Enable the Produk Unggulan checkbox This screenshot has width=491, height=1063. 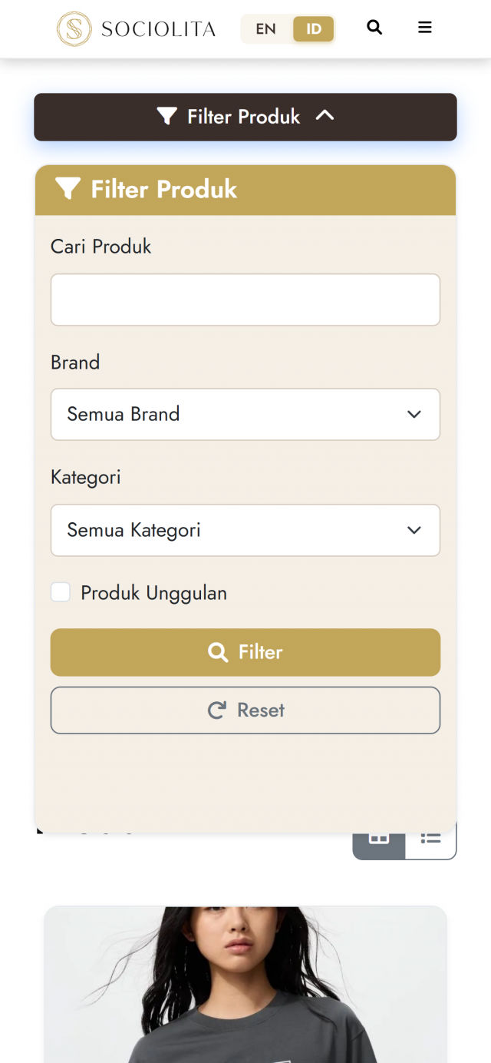61,591
